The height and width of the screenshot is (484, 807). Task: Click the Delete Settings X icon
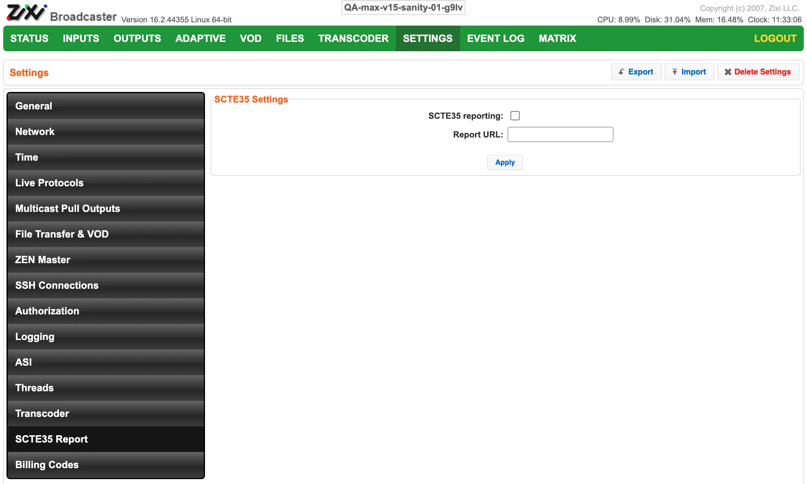[x=728, y=72]
